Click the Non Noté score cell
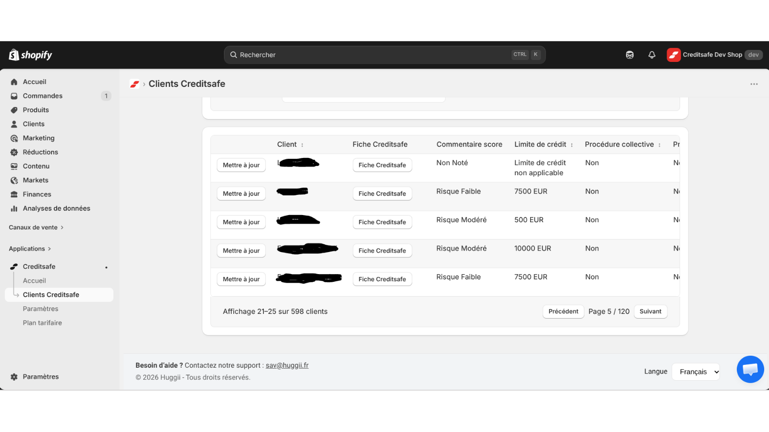Screen dimensions: 769x432 click(452, 163)
